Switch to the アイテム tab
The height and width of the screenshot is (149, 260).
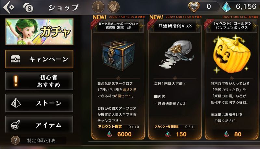click(x=39, y=125)
